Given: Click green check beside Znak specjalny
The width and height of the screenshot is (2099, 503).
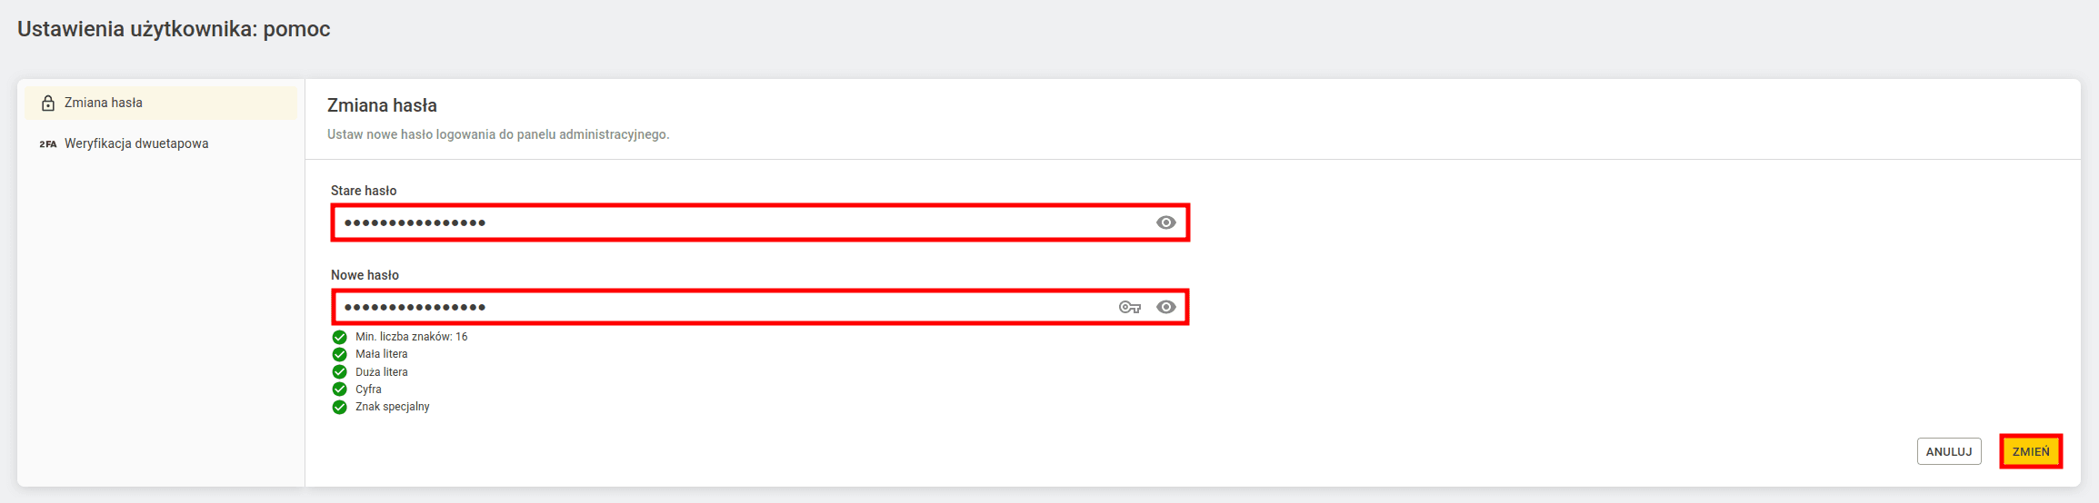Looking at the screenshot, I should click(340, 407).
